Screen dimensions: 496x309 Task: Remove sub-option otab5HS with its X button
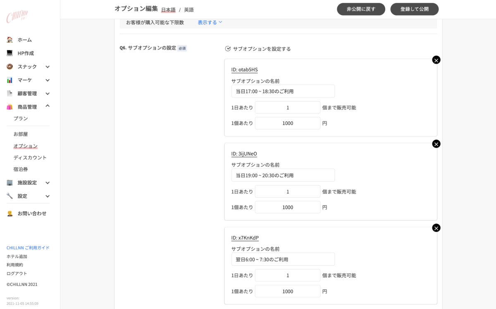(436, 60)
